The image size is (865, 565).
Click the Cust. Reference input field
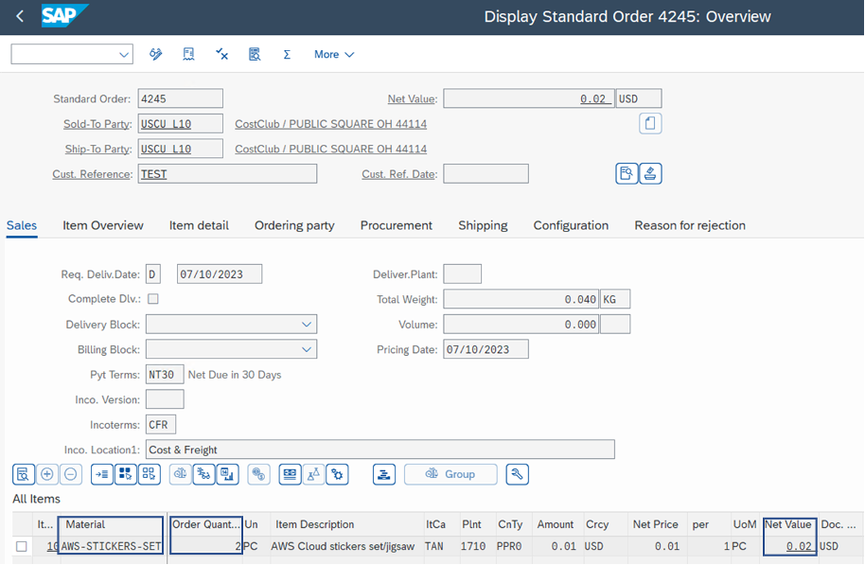click(x=227, y=174)
